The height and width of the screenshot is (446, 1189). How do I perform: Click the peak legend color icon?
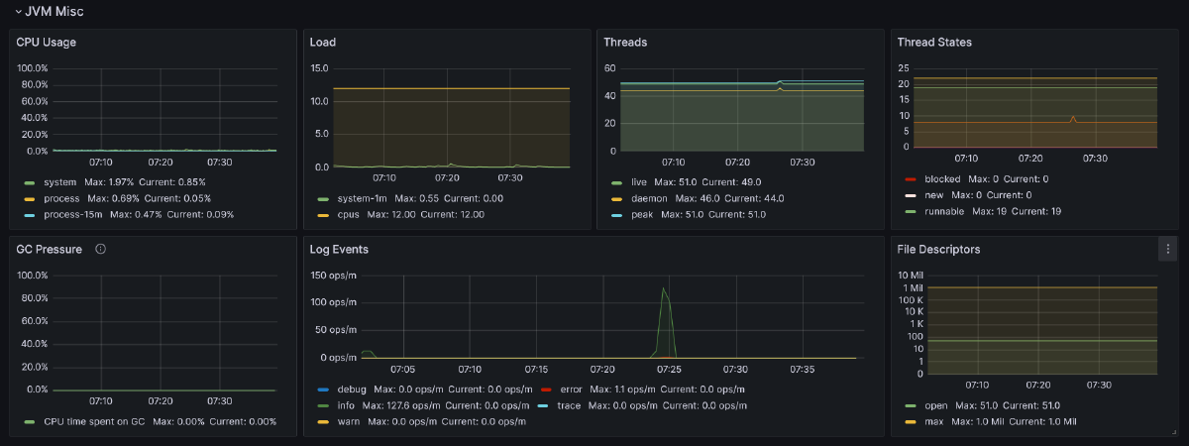point(616,214)
